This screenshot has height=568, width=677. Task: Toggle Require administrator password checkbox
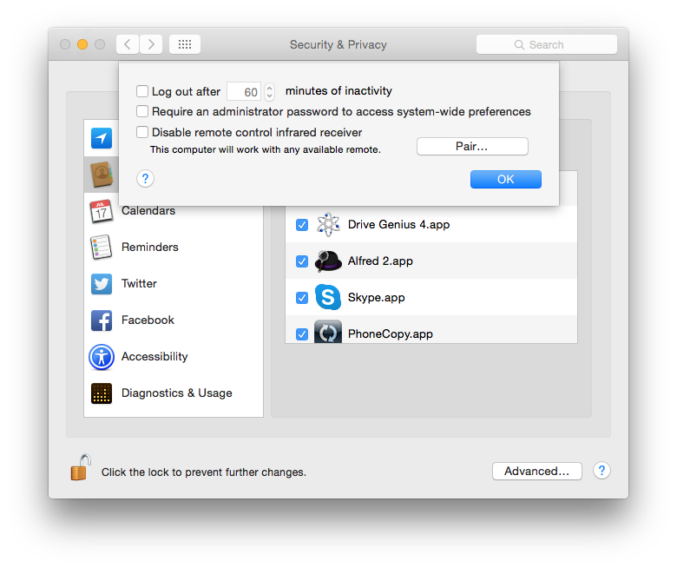tap(142, 111)
